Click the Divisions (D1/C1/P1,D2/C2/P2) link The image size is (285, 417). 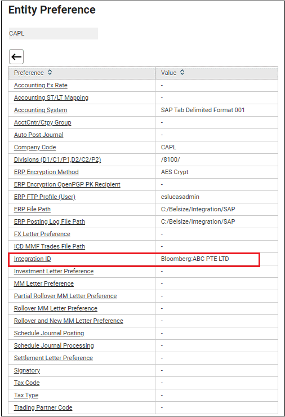pyautogui.click(x=57, y=159)
